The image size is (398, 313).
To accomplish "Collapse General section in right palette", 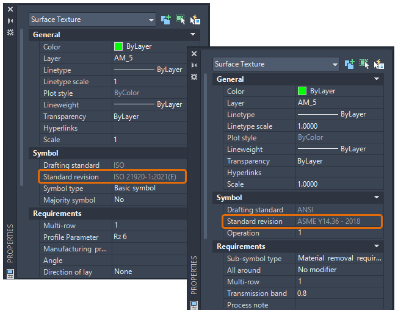I will pos(377,79).
